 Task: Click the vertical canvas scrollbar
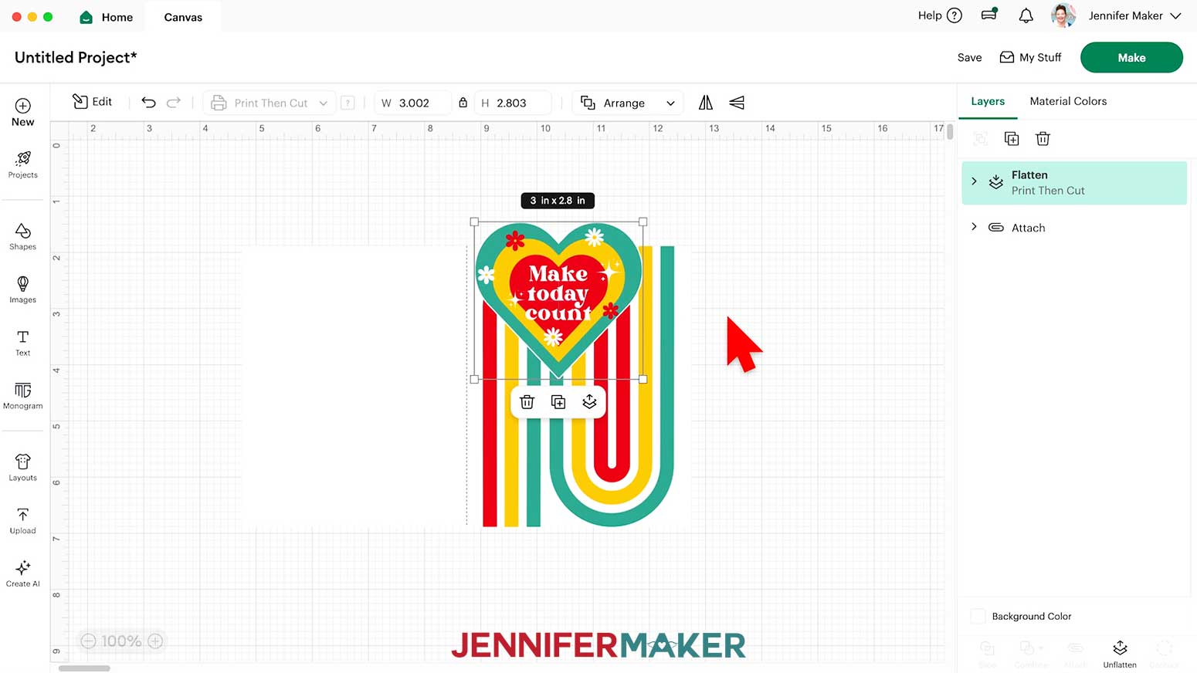tap(950, 132)
